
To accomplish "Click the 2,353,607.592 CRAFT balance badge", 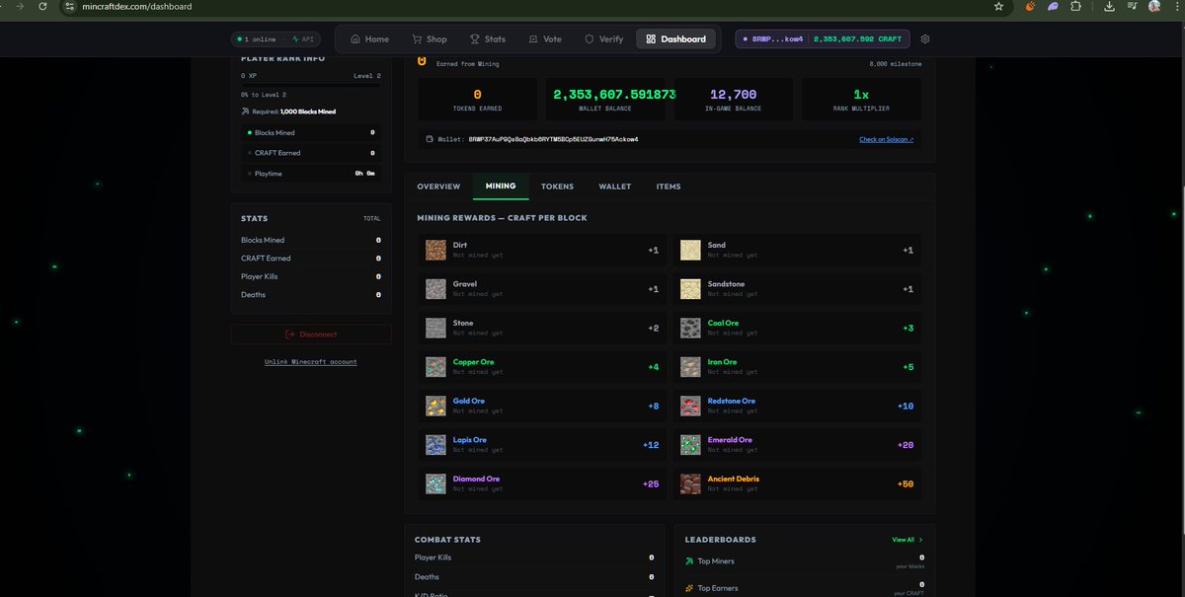I will pos(858,39).
